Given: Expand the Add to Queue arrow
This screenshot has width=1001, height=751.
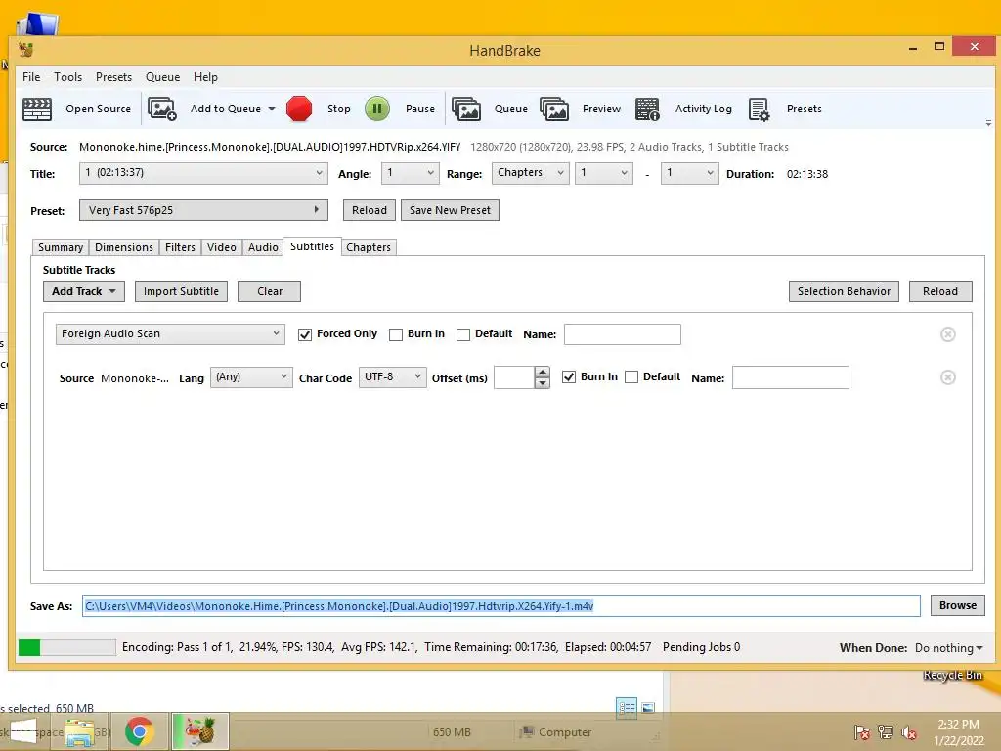Looking at the screenshot, I should (272, 109).
